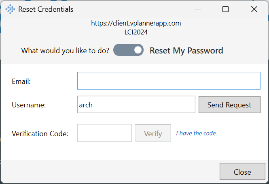Toggle the Reset My Password switch
This screenshot has height=184, width=269.
click(129, 50)
